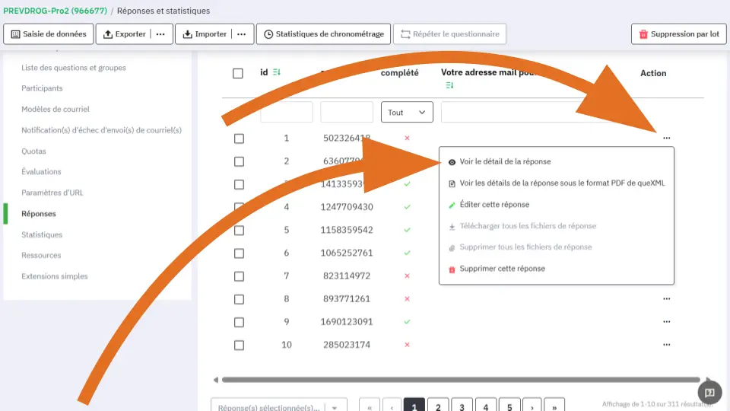Click the eye icon for Voir le détail

click(452, 162)
